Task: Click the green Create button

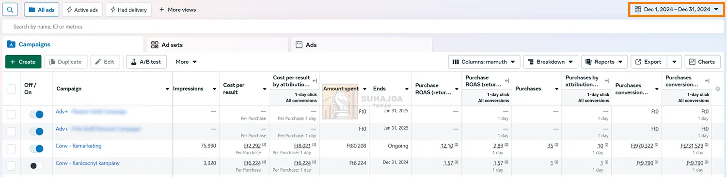Action: coord(23,62)
